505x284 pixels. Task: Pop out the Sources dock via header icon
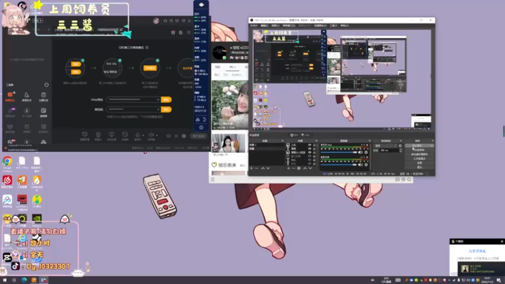(316, 141)
